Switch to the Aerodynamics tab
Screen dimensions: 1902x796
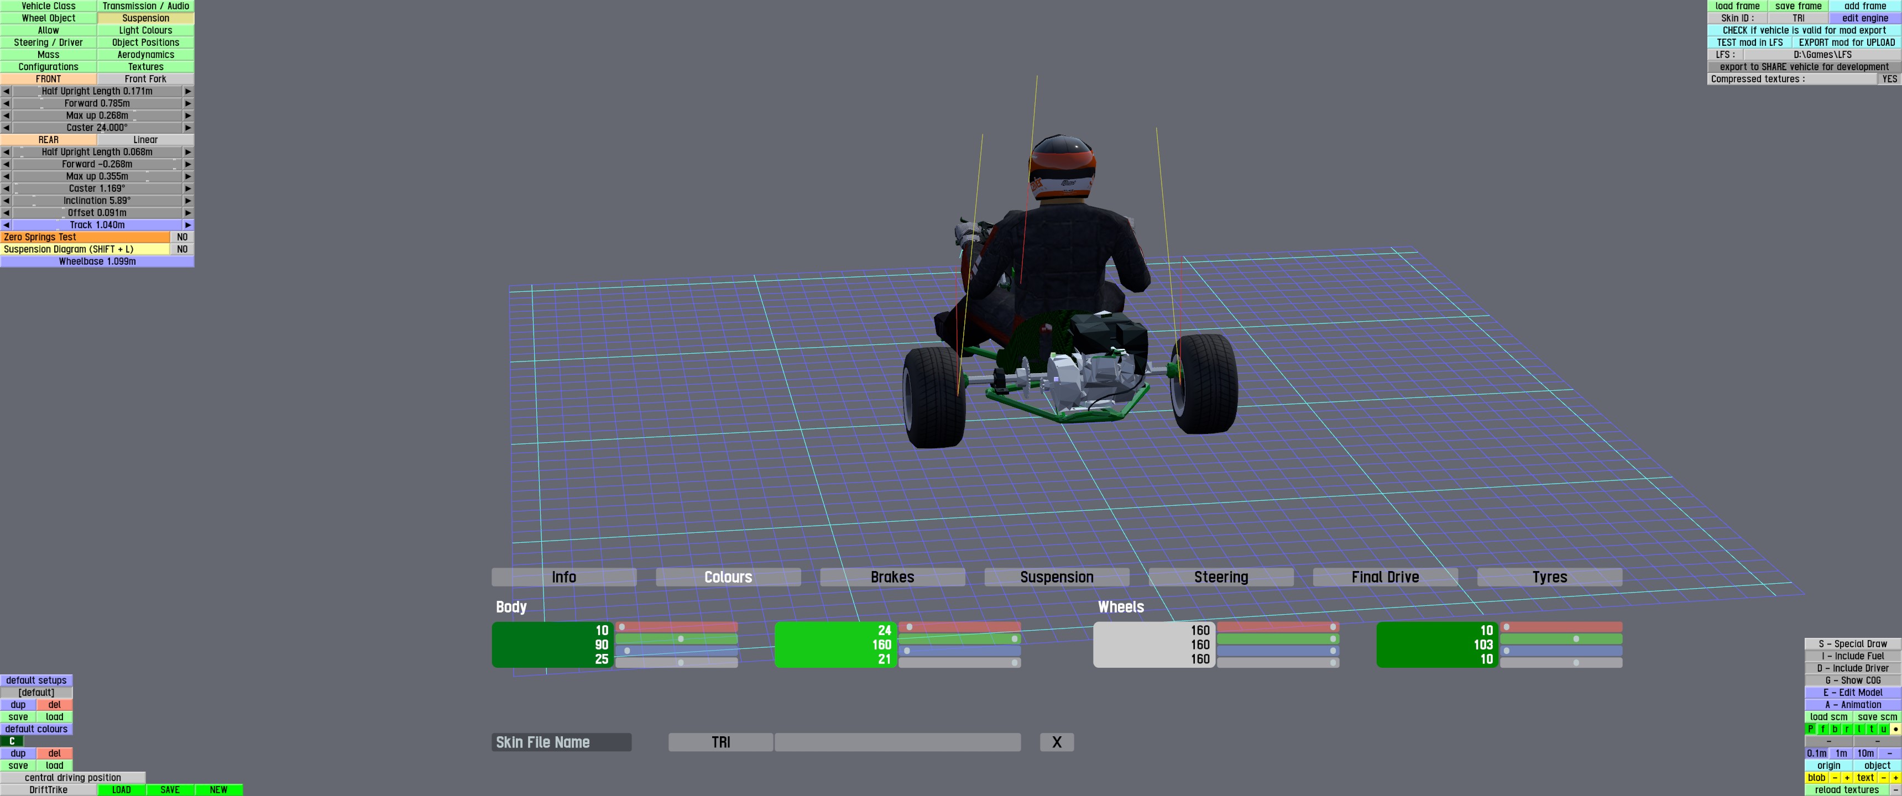(145, 55)
